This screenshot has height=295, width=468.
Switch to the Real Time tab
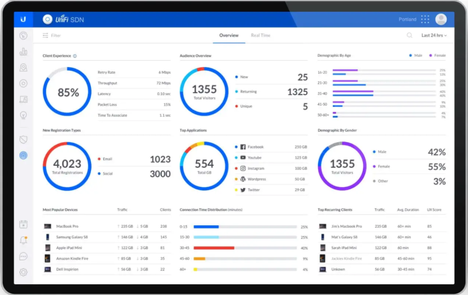pyautogui.click(x=260, y=35)
